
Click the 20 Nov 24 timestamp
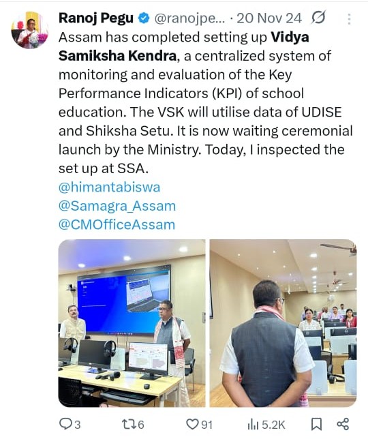[x=269, y=18]
